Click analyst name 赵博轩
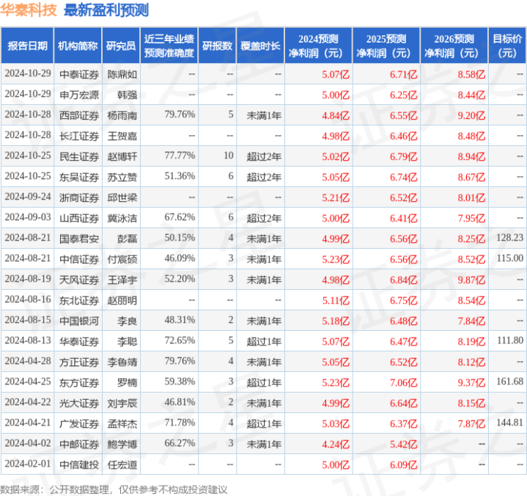Viewport: 527px width, 496px height. 122,156
